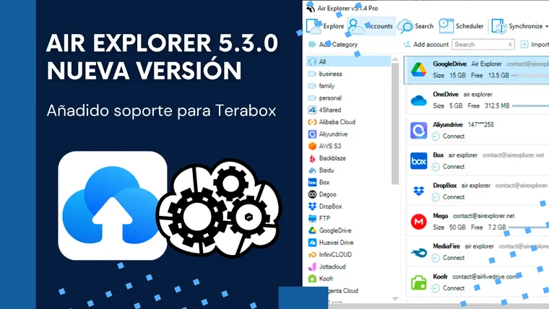Click the Add account button
The width and height of the screenshot is (549, 309).
425,45
